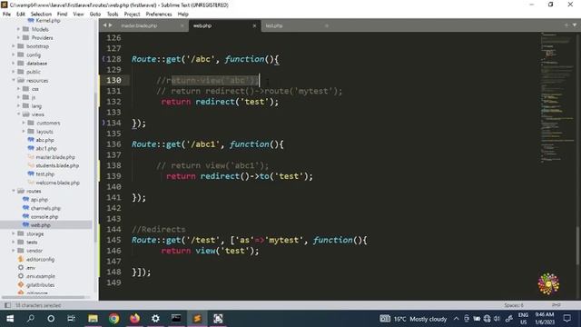Image resolution: width=581 pixels, height=327 pixels.
Task: Expand the bootstrap folder
Action: [14, 46]
